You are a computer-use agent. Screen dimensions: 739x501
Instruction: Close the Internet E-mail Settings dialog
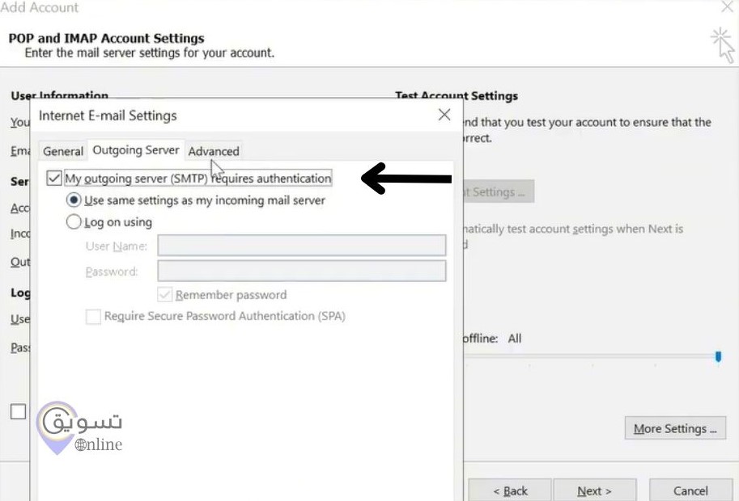(x=444, y=115)
